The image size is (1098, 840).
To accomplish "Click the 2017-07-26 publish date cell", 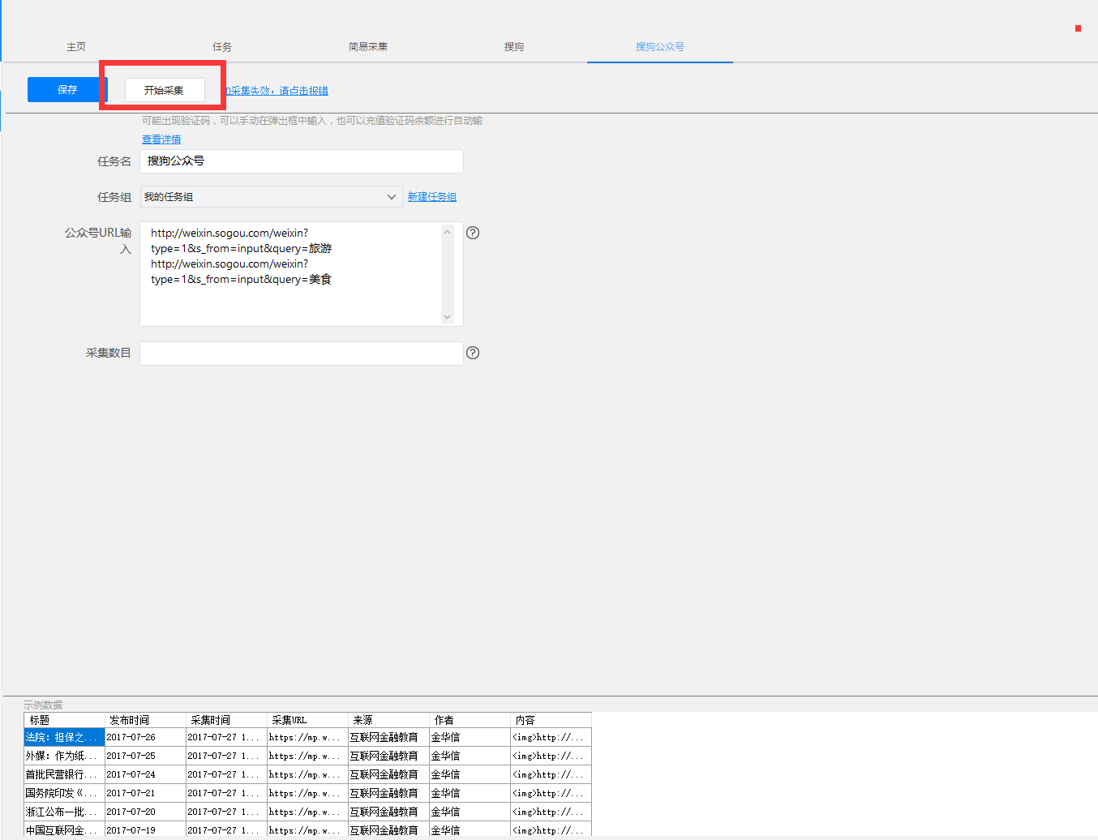I will [146, 737].
